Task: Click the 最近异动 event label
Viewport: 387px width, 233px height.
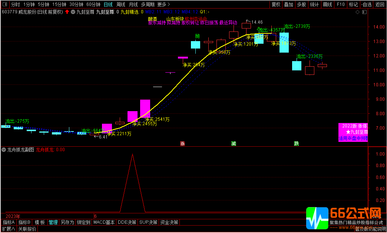Action: tap(228, 23)
